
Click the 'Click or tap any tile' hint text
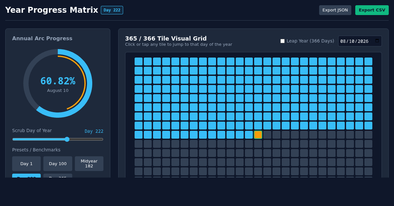179,44
